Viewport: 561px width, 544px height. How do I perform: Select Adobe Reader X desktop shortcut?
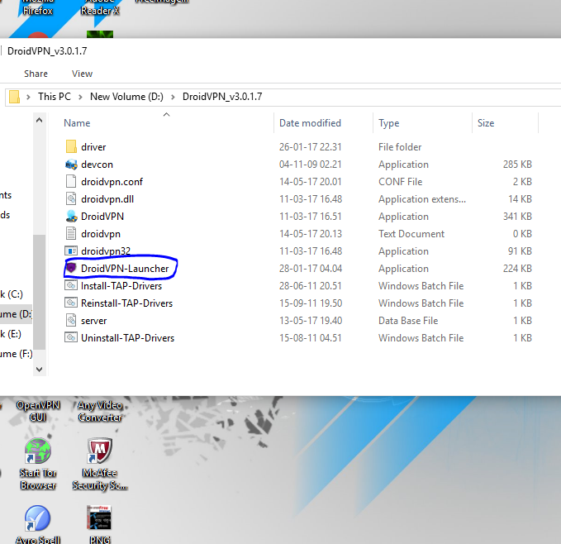[100, 8]
